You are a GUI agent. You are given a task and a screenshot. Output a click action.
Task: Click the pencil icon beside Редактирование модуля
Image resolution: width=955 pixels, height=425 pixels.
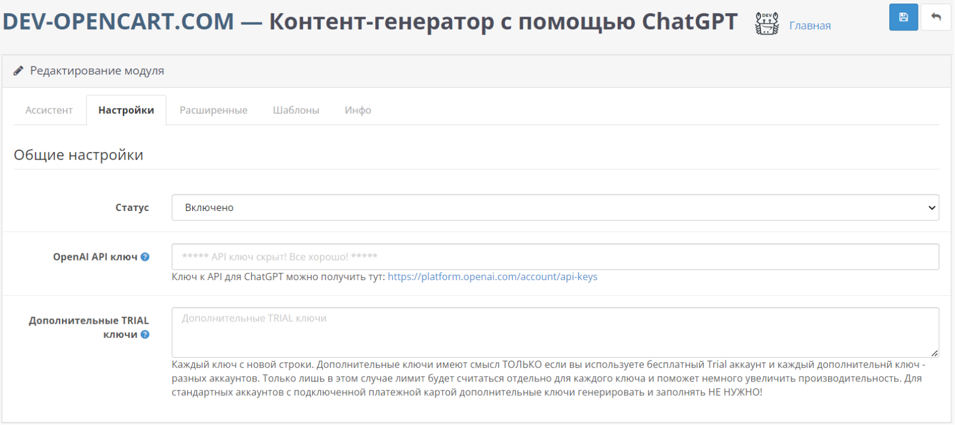[19, 71]
